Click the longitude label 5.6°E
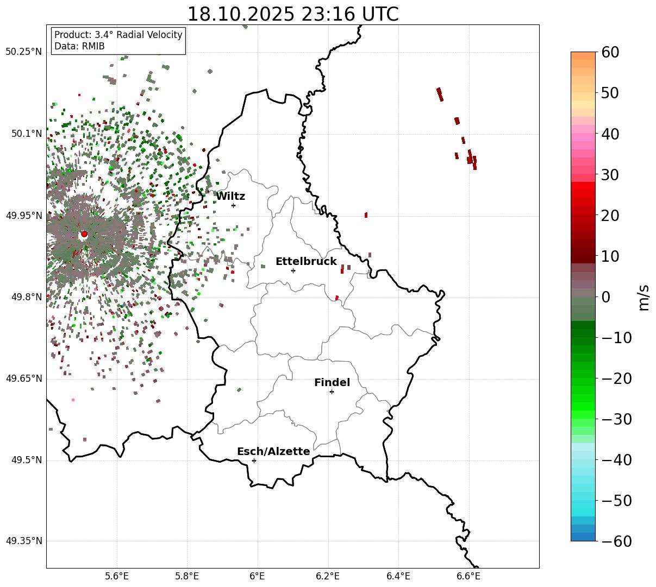Viewport: 656px width, 587px height. point(117,576)
